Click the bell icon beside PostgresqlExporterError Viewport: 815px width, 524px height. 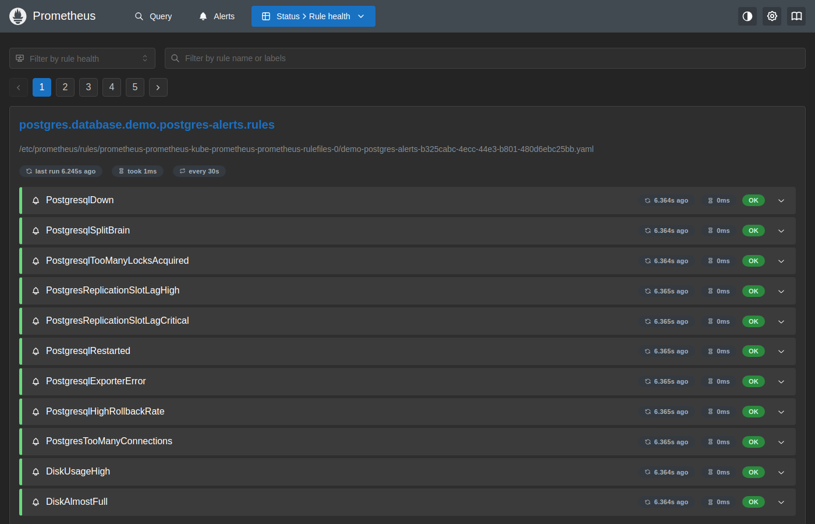coord(36,381)
